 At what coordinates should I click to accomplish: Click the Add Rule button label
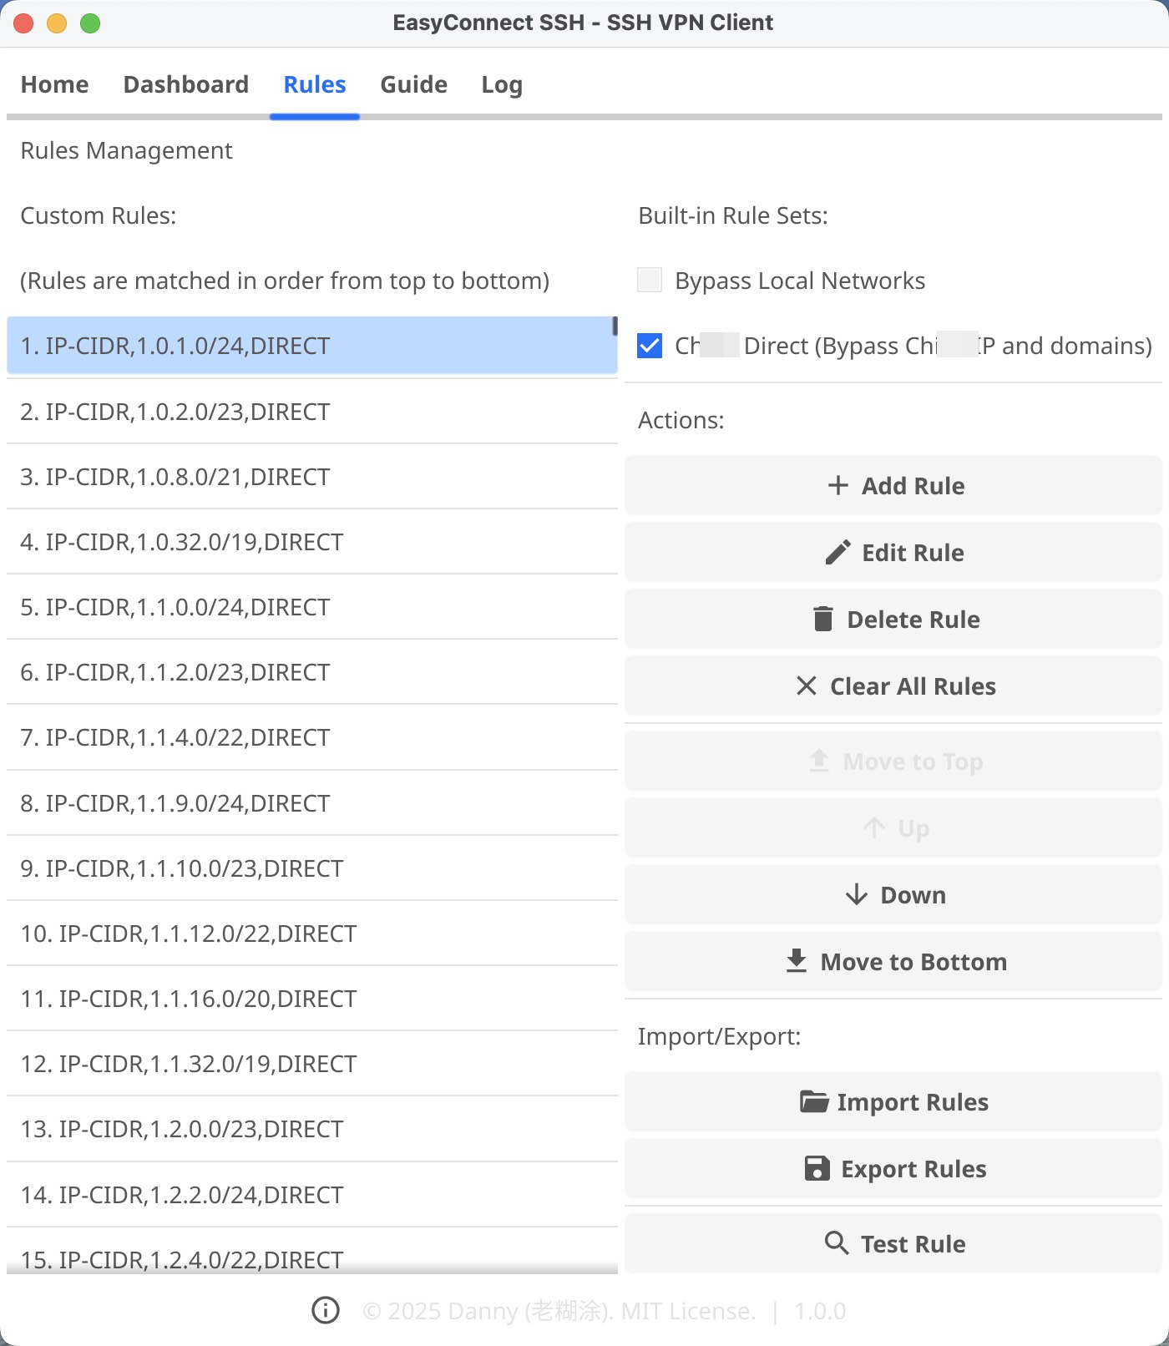[x=913, y=485]
